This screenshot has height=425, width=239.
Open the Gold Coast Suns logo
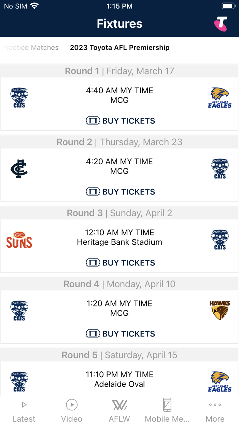(19, 239)
